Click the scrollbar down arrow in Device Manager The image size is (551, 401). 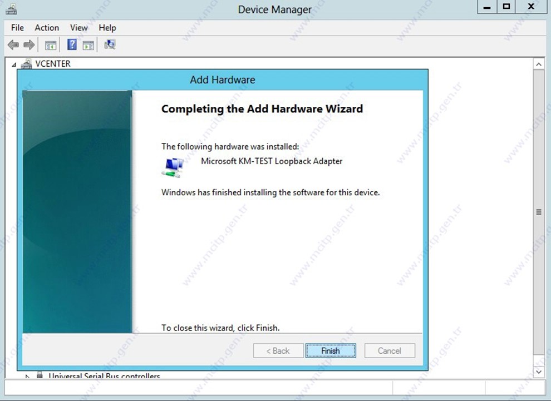[x=539, y=372]
